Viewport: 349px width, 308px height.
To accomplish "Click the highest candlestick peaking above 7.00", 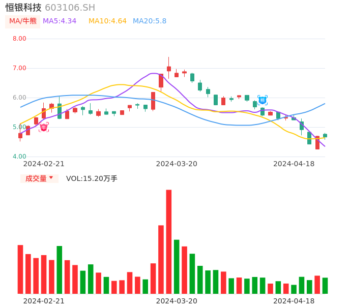I will coord(169,68).
